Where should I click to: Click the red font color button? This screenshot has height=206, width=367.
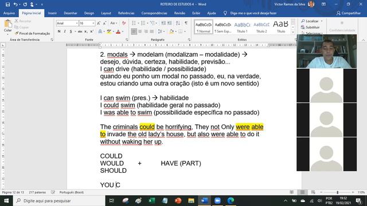(x=118, y=31)
